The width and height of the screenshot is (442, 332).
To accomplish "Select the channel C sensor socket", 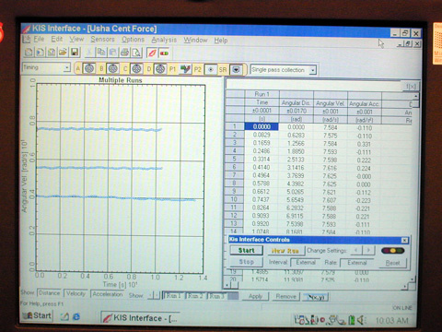I will click(136, 69).
